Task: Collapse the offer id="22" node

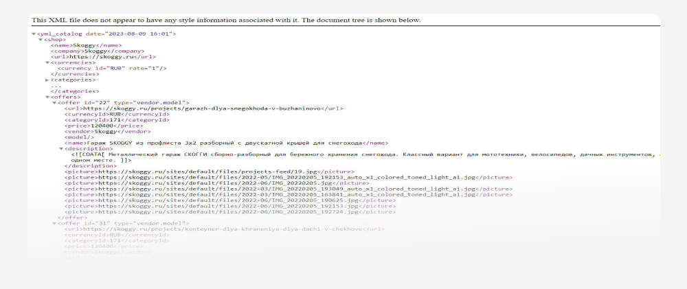Action: click(55, 103)
